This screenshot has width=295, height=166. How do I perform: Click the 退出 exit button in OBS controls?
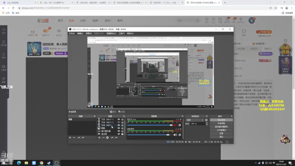tap(221, 137)
